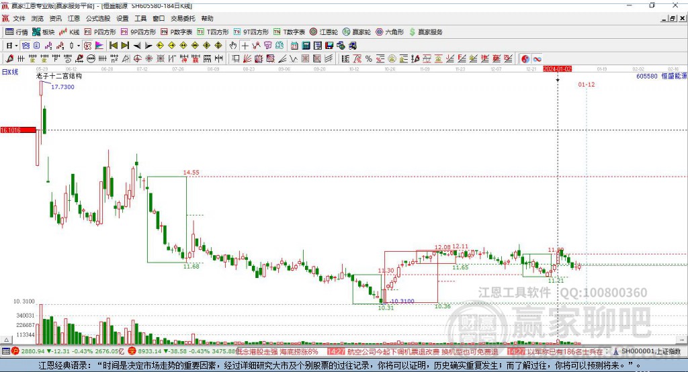Open the calculator icon
Screen dimensions: 688x372
point(306,46)
